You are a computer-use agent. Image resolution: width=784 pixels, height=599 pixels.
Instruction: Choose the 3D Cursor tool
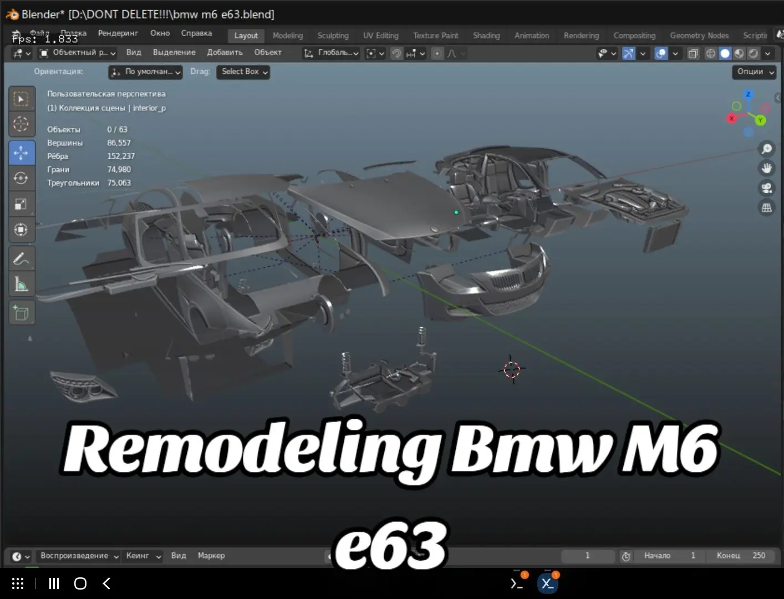22,124
